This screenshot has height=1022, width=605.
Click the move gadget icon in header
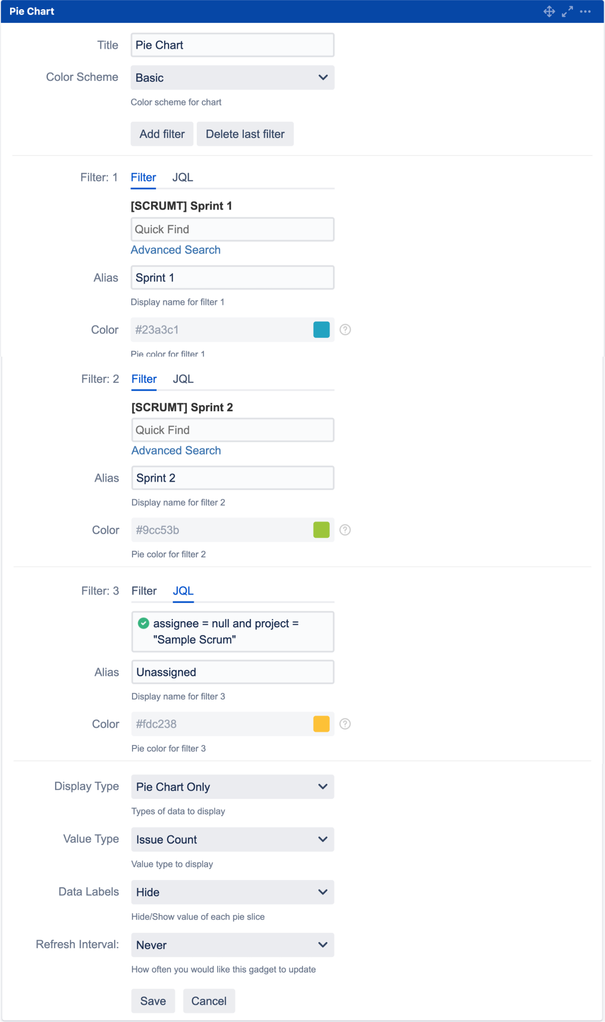(x=549, y=11)
